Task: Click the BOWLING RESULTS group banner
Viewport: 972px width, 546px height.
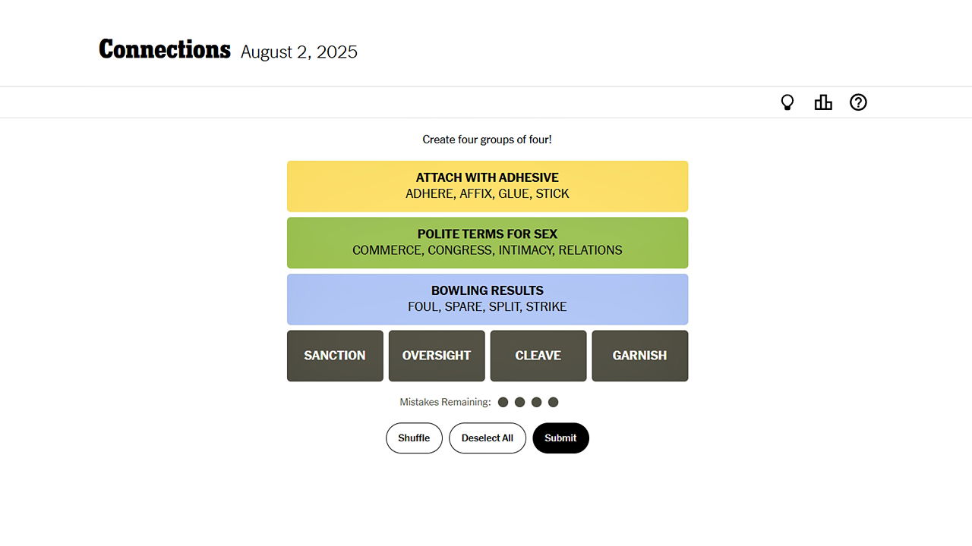Action: [x=487, y=299]
